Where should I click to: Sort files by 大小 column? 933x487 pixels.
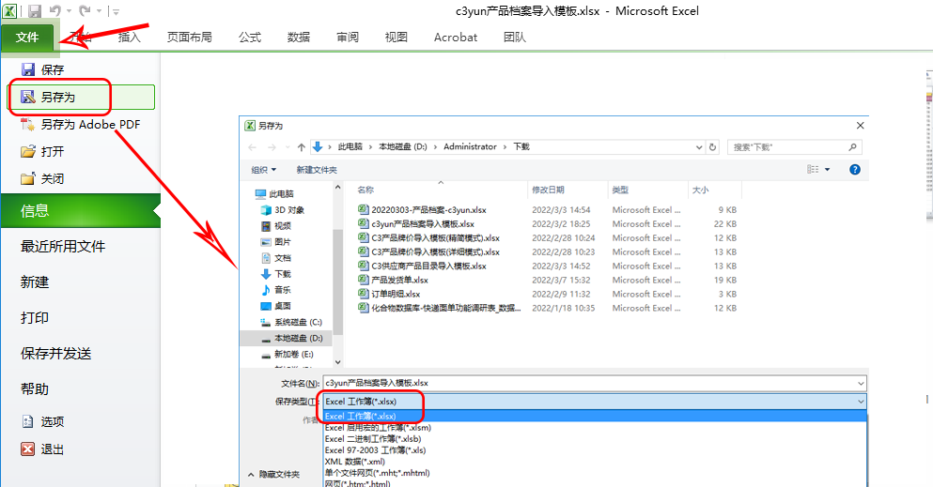coord(715,190)
